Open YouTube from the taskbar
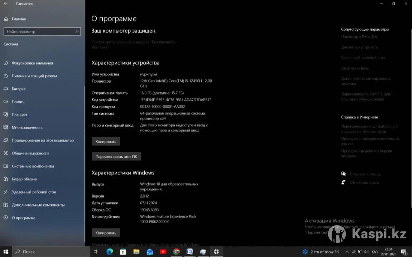The height and width of the screenshot is (257, 419). coord(163,252)
